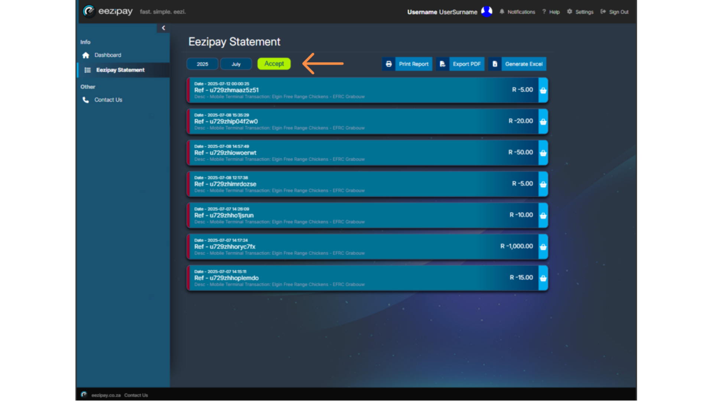Click the Excel file icon of Generate Excel
The image size is (713, 401).
[495, 64]
